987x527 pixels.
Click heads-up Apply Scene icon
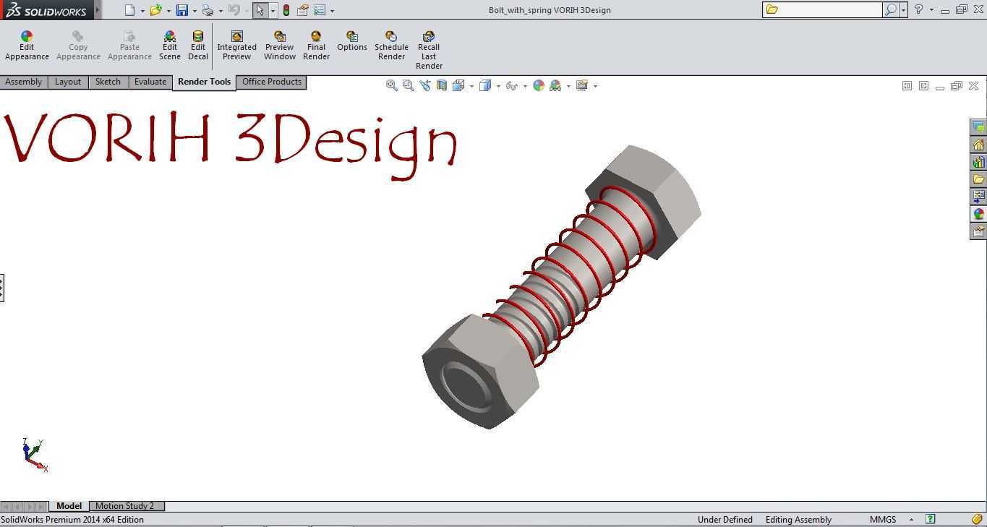pos(555,85)
